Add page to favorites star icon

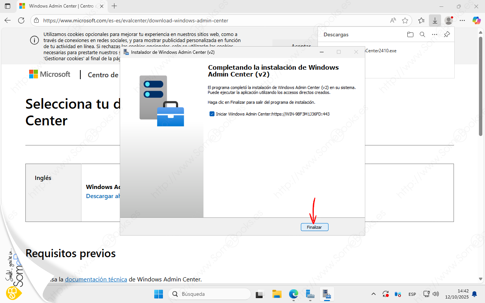tap(405, 20)
